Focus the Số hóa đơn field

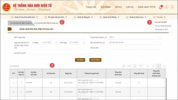click(135, 48)
